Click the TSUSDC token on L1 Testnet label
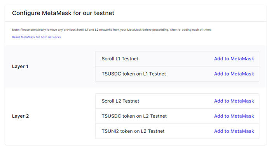Viewport: 272px width, 149px height. click(134, 74)
